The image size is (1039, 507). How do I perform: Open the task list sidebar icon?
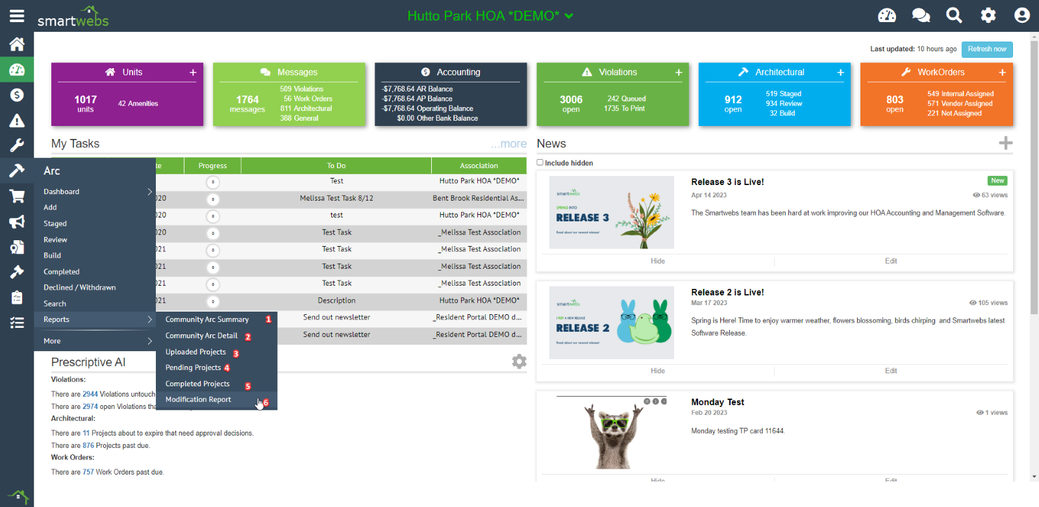(17, 323)
